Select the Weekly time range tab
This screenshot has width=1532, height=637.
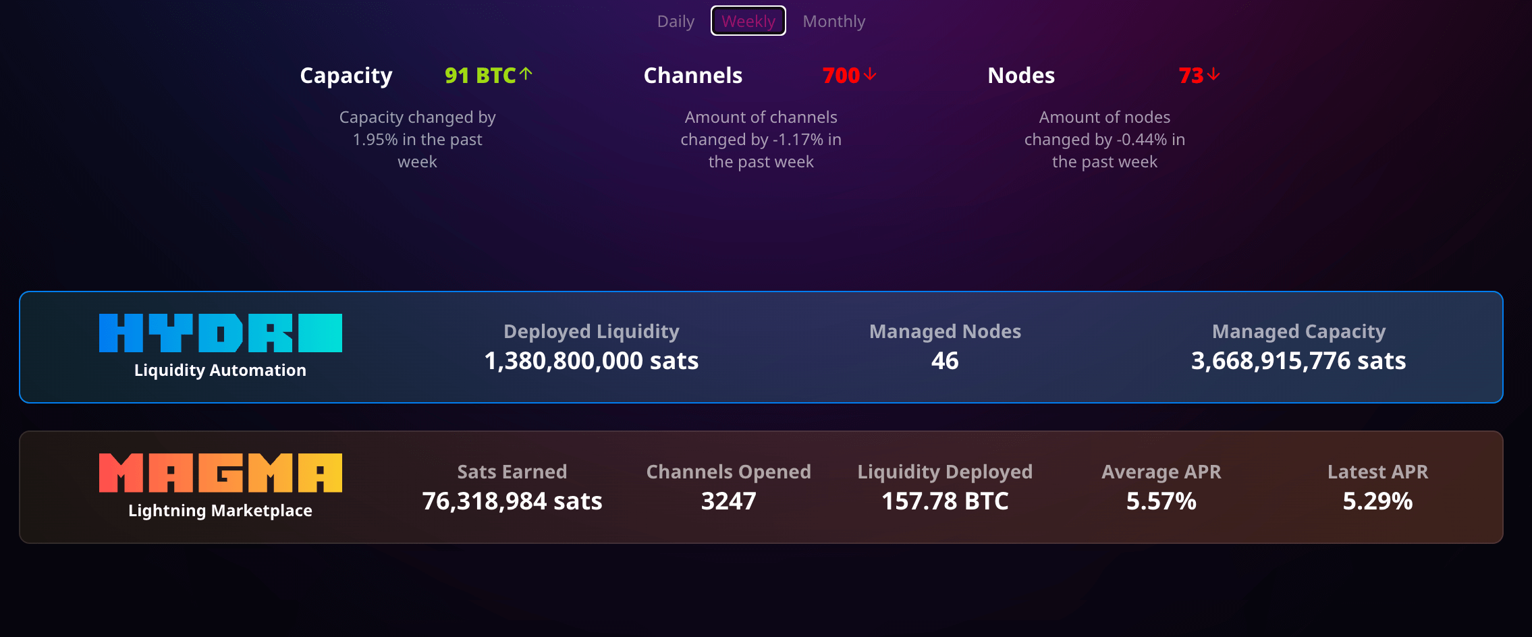point(748,22)
